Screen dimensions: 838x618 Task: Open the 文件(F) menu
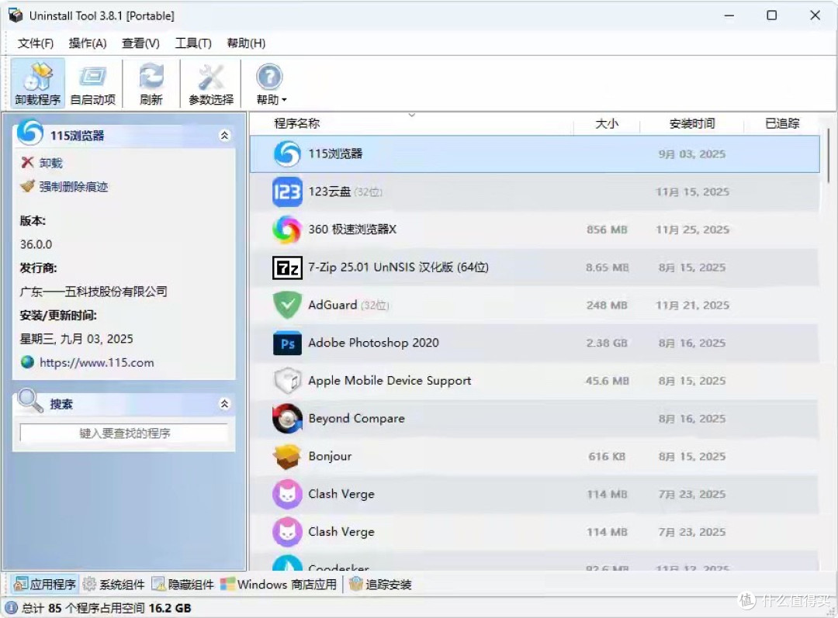point(36,43)
